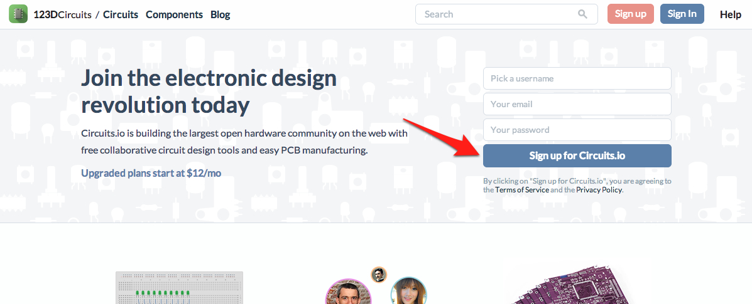
Task: Focus the Your password field
Action: (x=577, y=130)
